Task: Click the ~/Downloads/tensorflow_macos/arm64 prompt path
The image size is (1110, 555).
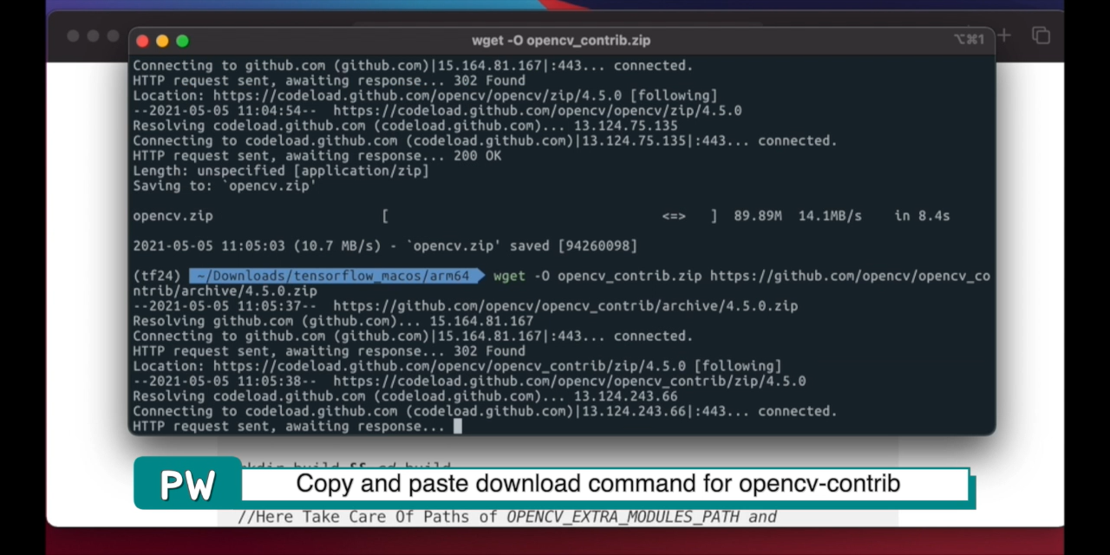Action: (333, 276)
